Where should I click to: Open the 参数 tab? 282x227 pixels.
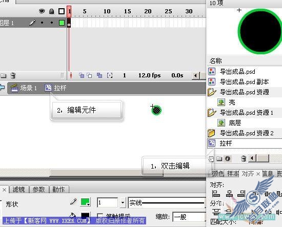coord(38,190)
